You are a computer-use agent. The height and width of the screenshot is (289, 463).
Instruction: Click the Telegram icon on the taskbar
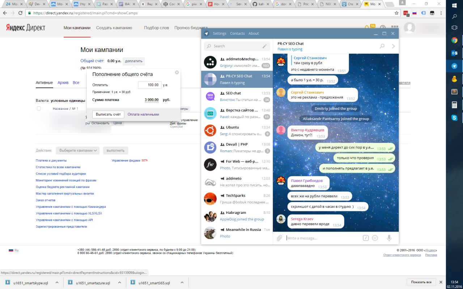455,66
